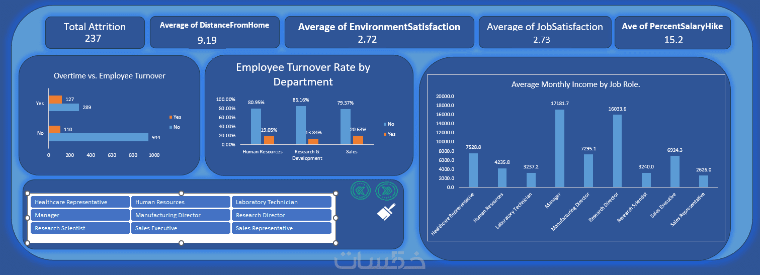This screenshot has width=760, height=275.
Task: Click the green double-left arrow icon
Action: click(x=360, y=190)
